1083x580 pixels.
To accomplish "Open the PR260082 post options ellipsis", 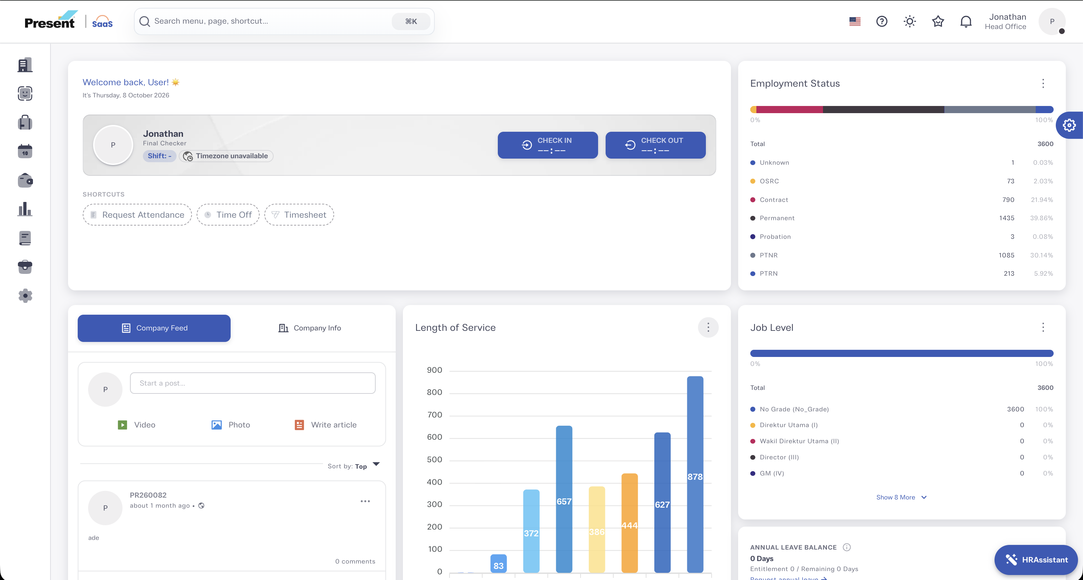I will (365, 501).
